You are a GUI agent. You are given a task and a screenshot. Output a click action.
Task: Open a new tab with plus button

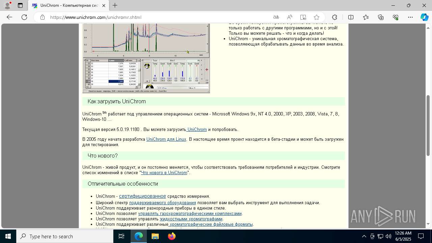pos(115,5)
